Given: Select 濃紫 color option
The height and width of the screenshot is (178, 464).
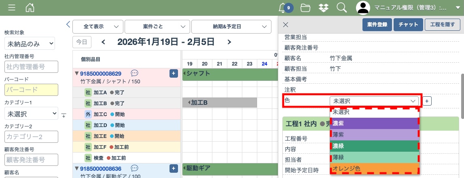Looking at the screenshot, I should click(375, 123).
